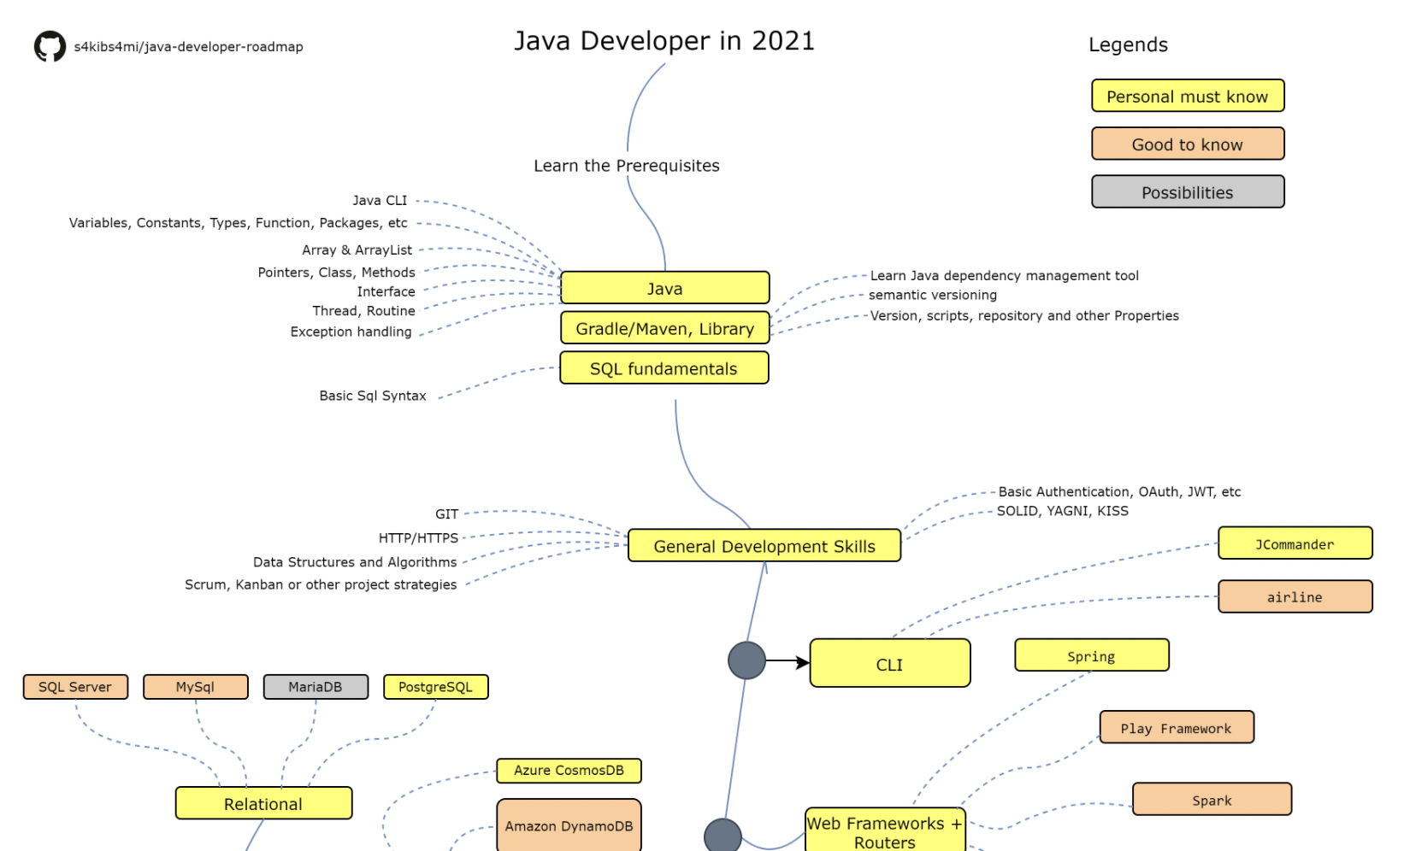Select the Personal must know legend box
The width and height of the screenshot is (1404, 851).
coord(1188,96)
